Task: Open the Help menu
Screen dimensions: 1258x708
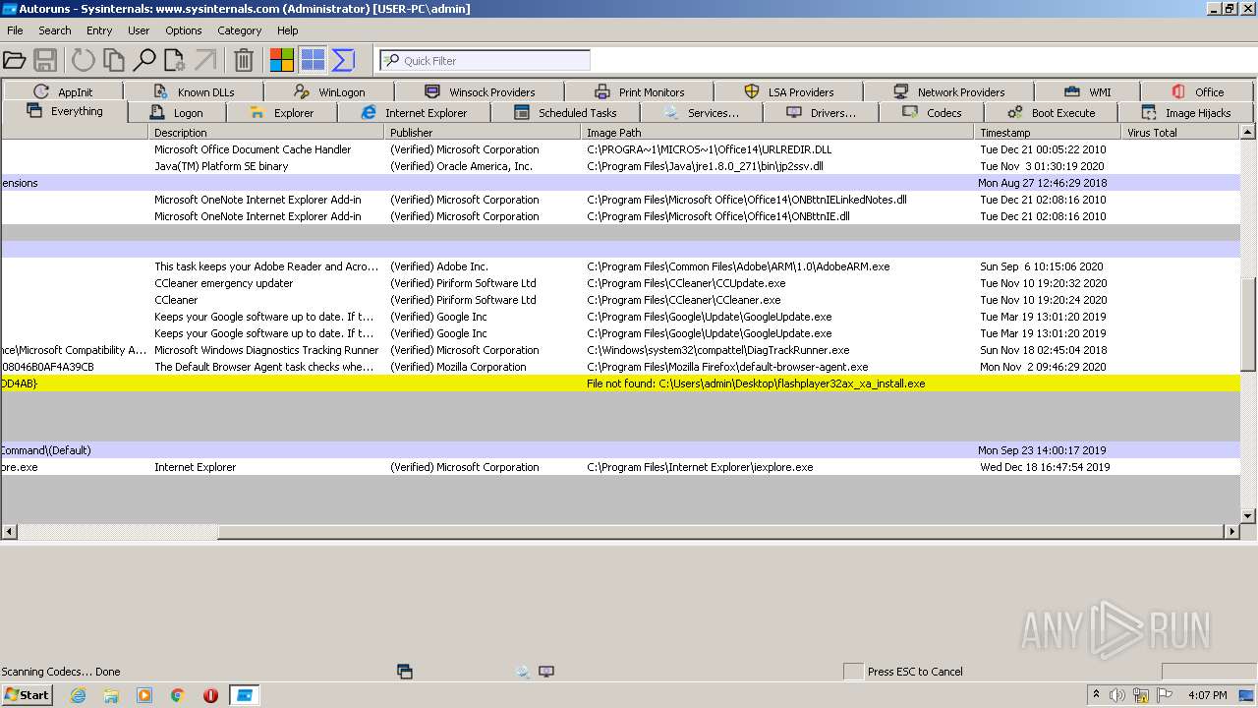Action: coord(288,30)
